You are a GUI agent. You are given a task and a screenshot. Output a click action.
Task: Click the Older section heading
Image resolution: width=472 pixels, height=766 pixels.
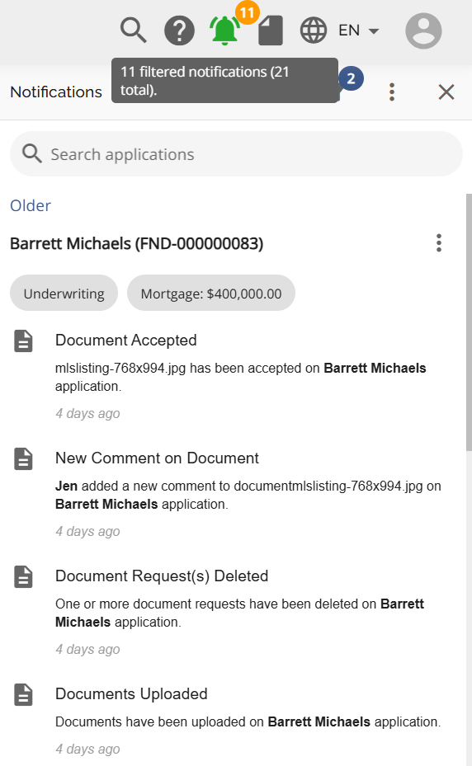[31, 205]
